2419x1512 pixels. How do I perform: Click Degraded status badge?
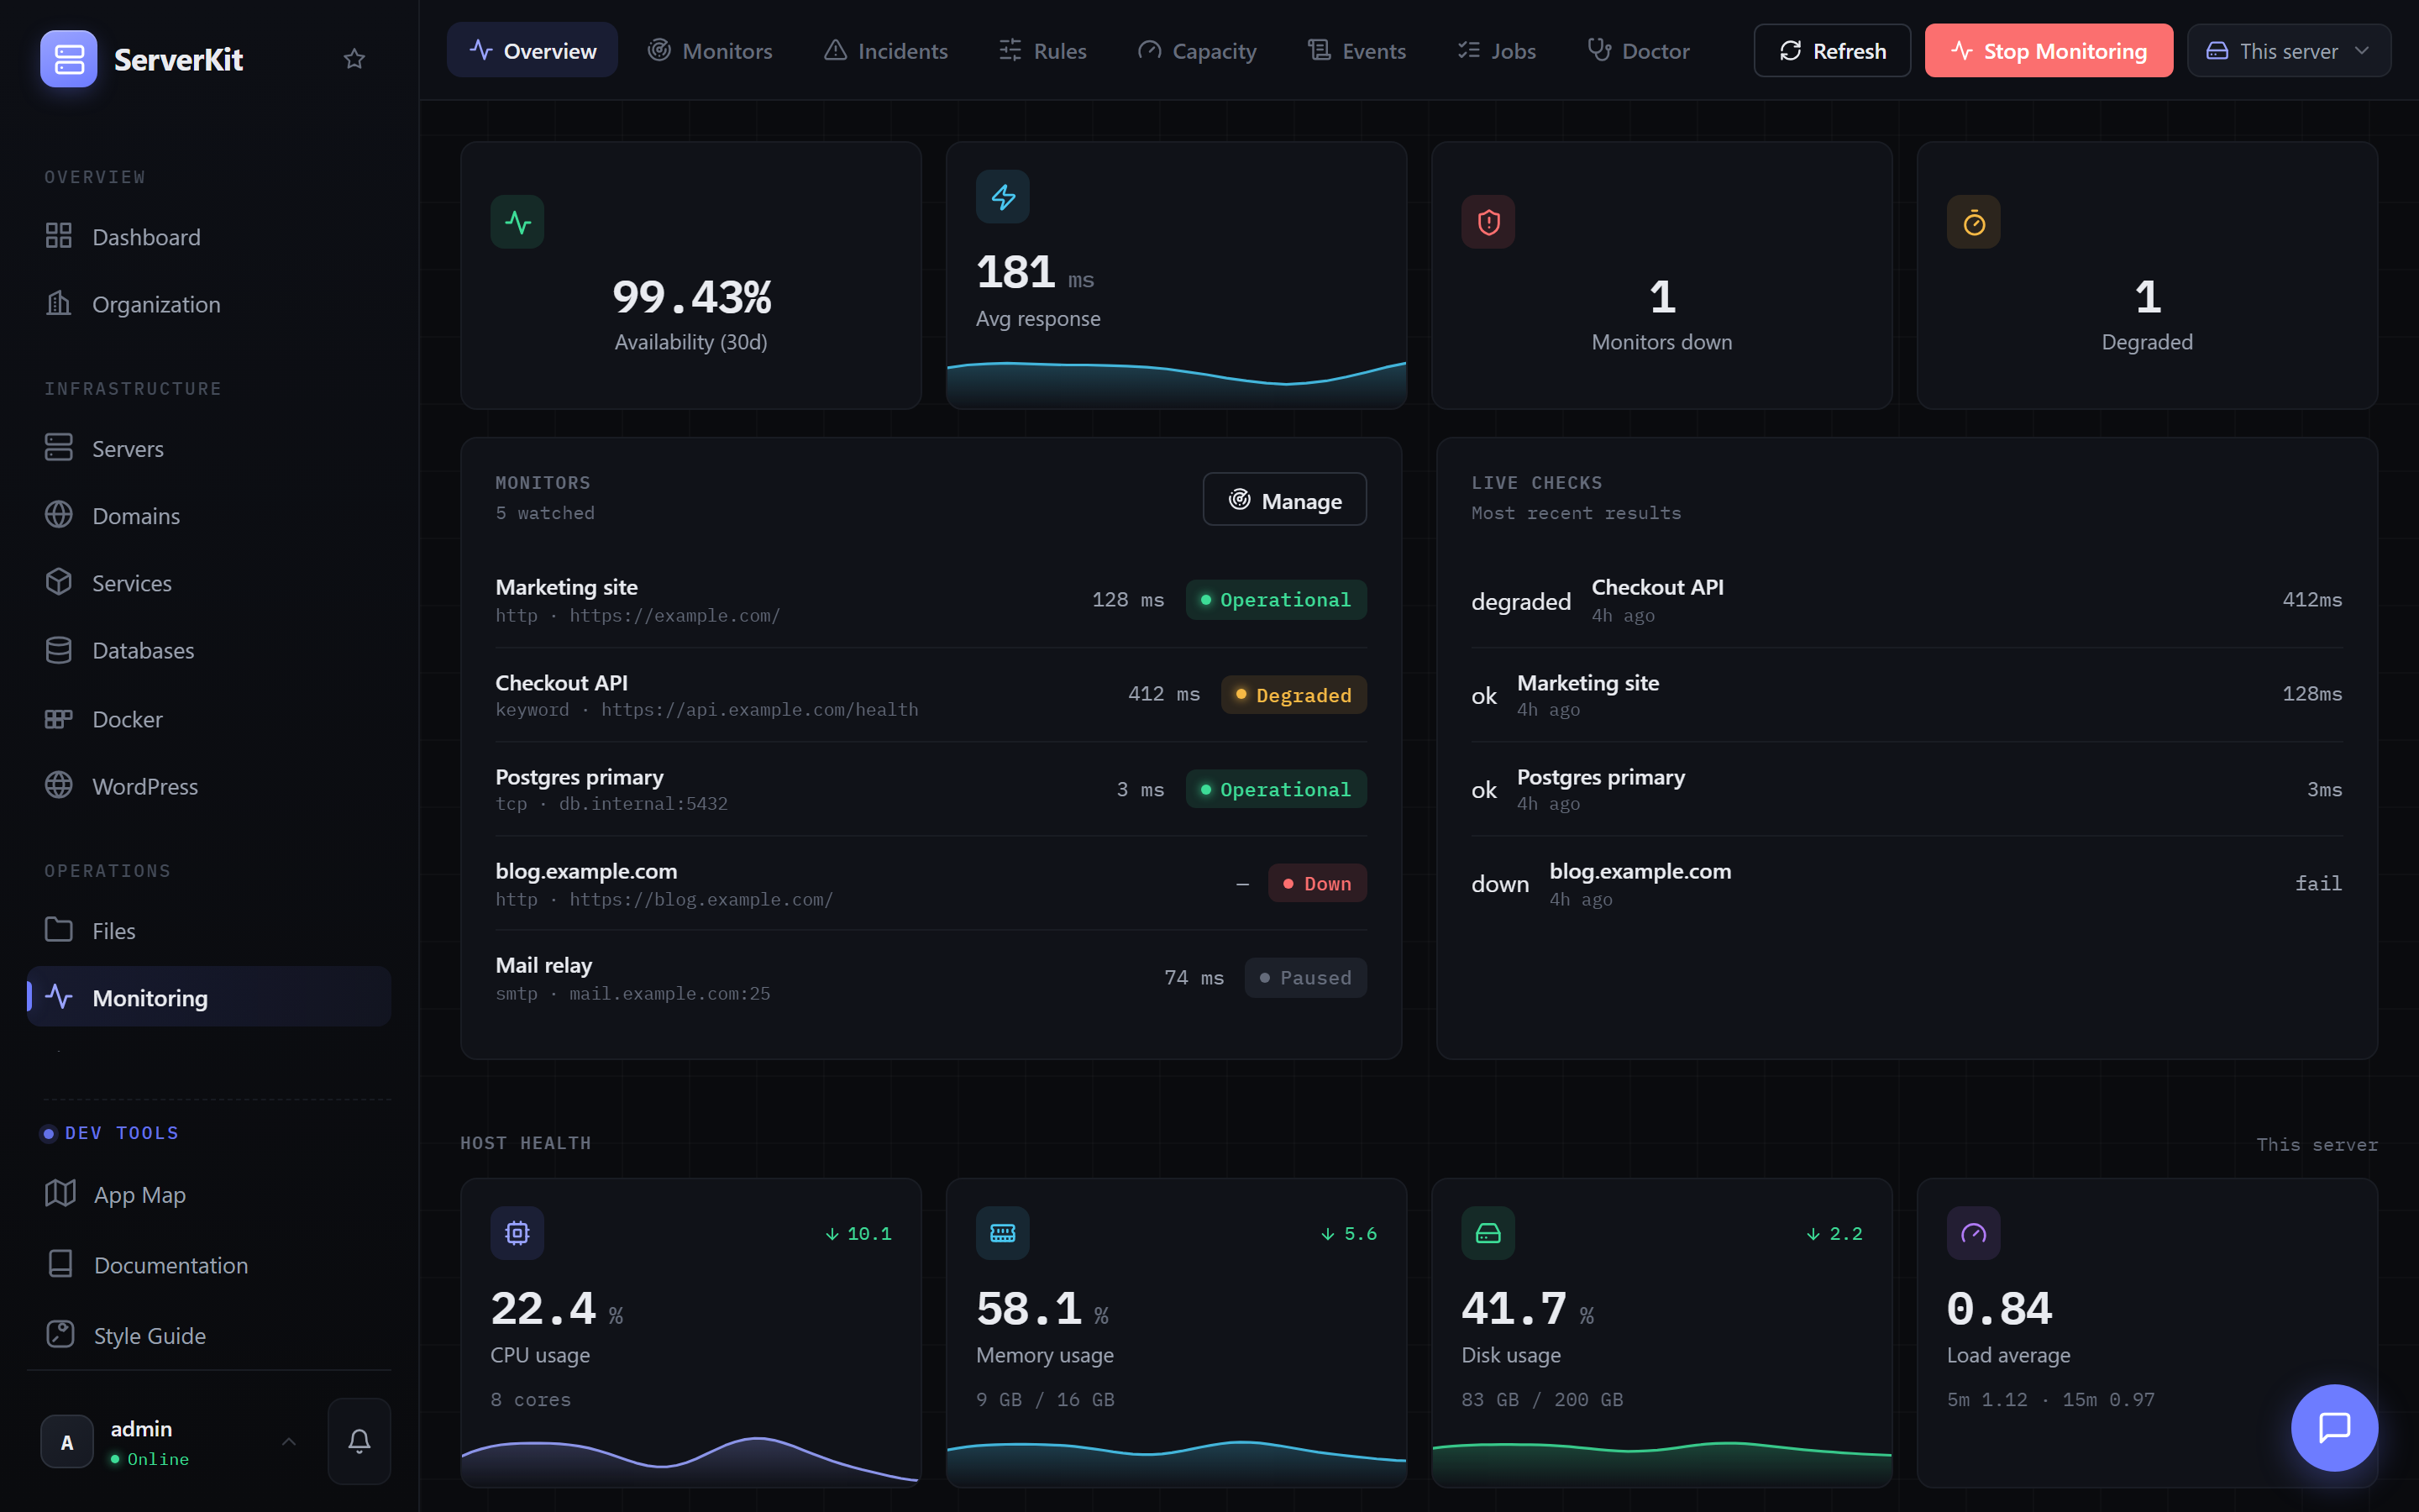coord(1293,695)
